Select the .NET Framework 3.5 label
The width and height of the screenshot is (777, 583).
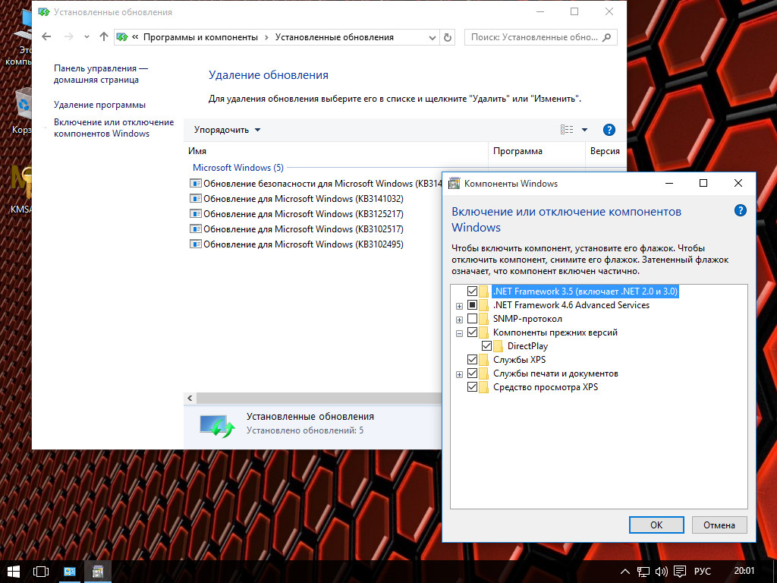[x=585, y=291]
